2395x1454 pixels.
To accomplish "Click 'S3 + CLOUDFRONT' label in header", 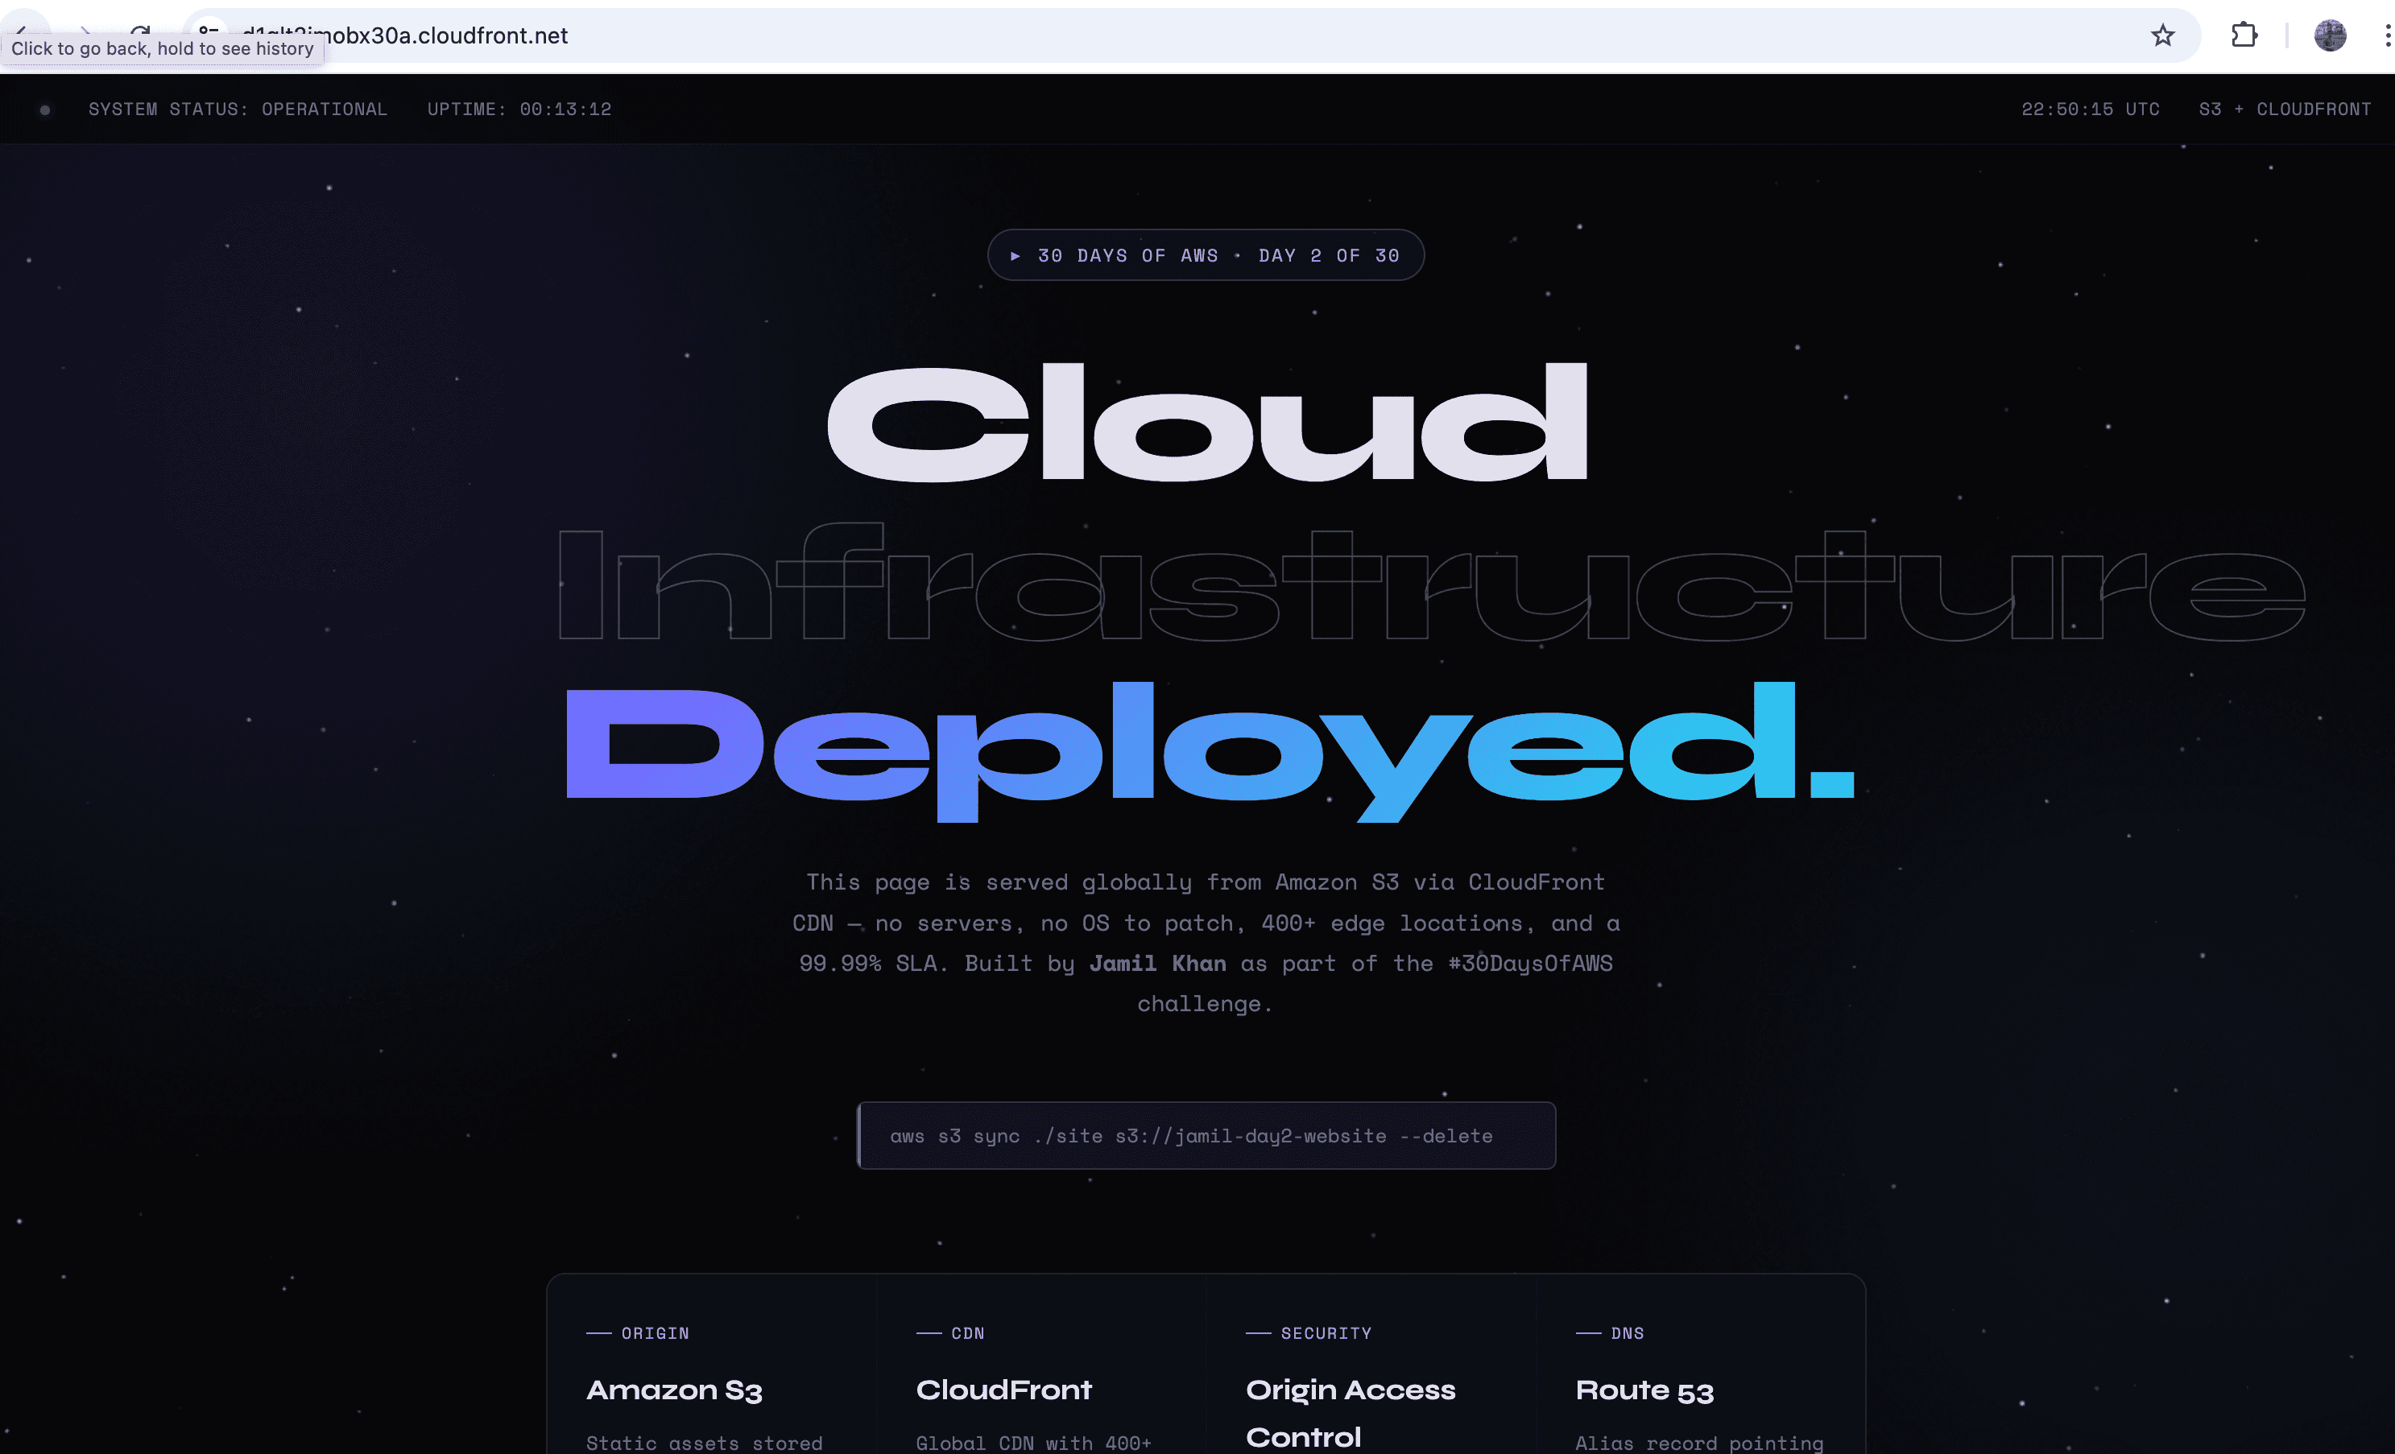I will click(x=2284, y=109).
